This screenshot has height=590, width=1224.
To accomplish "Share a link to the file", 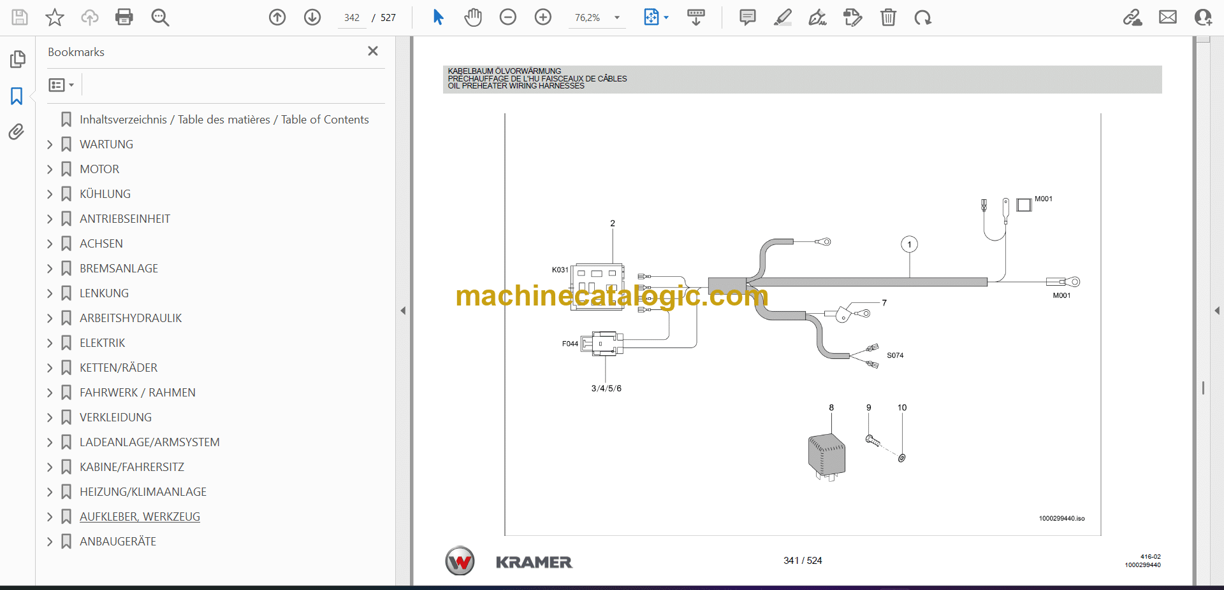I will [1133, 17].
